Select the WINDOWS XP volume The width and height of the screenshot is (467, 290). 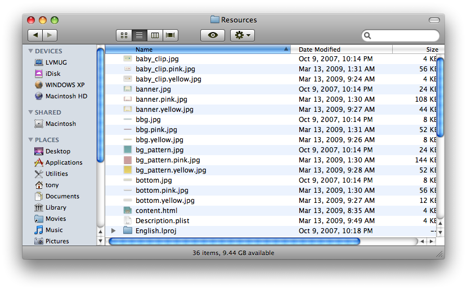65,85
